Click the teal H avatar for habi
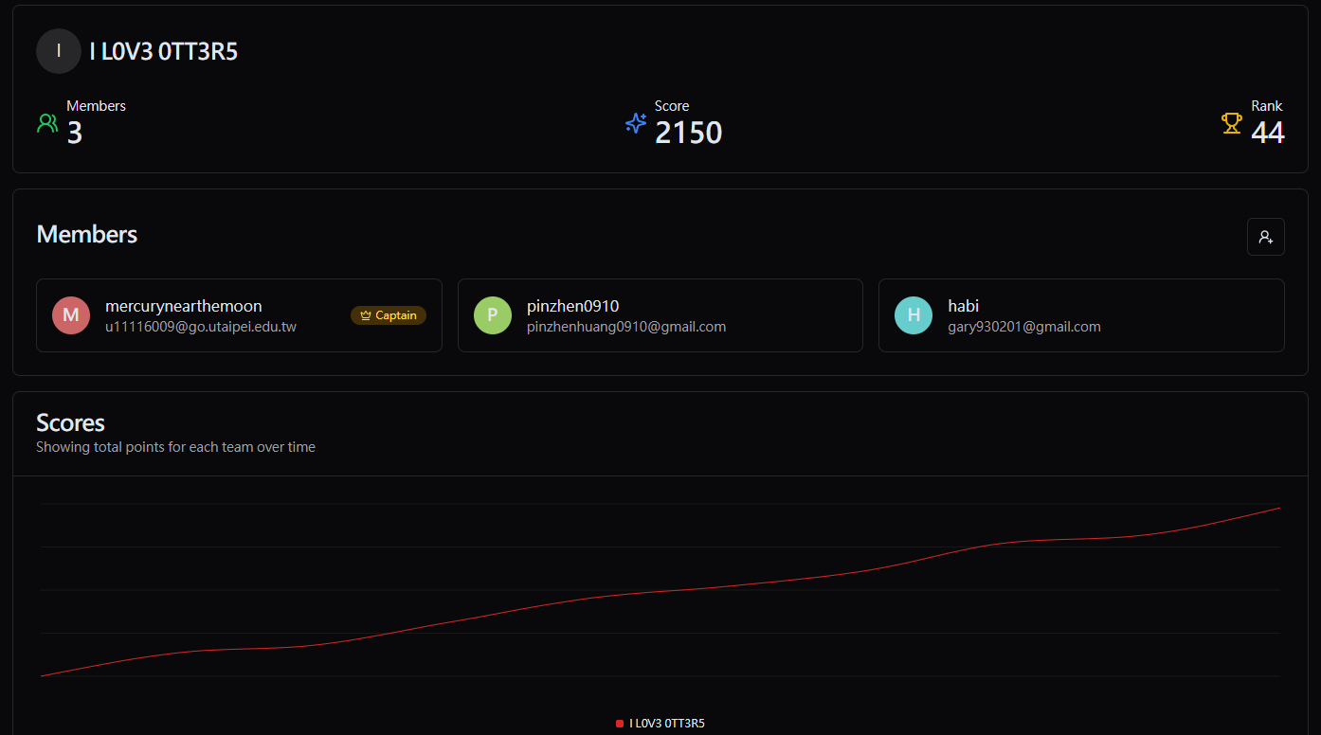Viewport: 1321px width, 735px height. click(914, 315)
